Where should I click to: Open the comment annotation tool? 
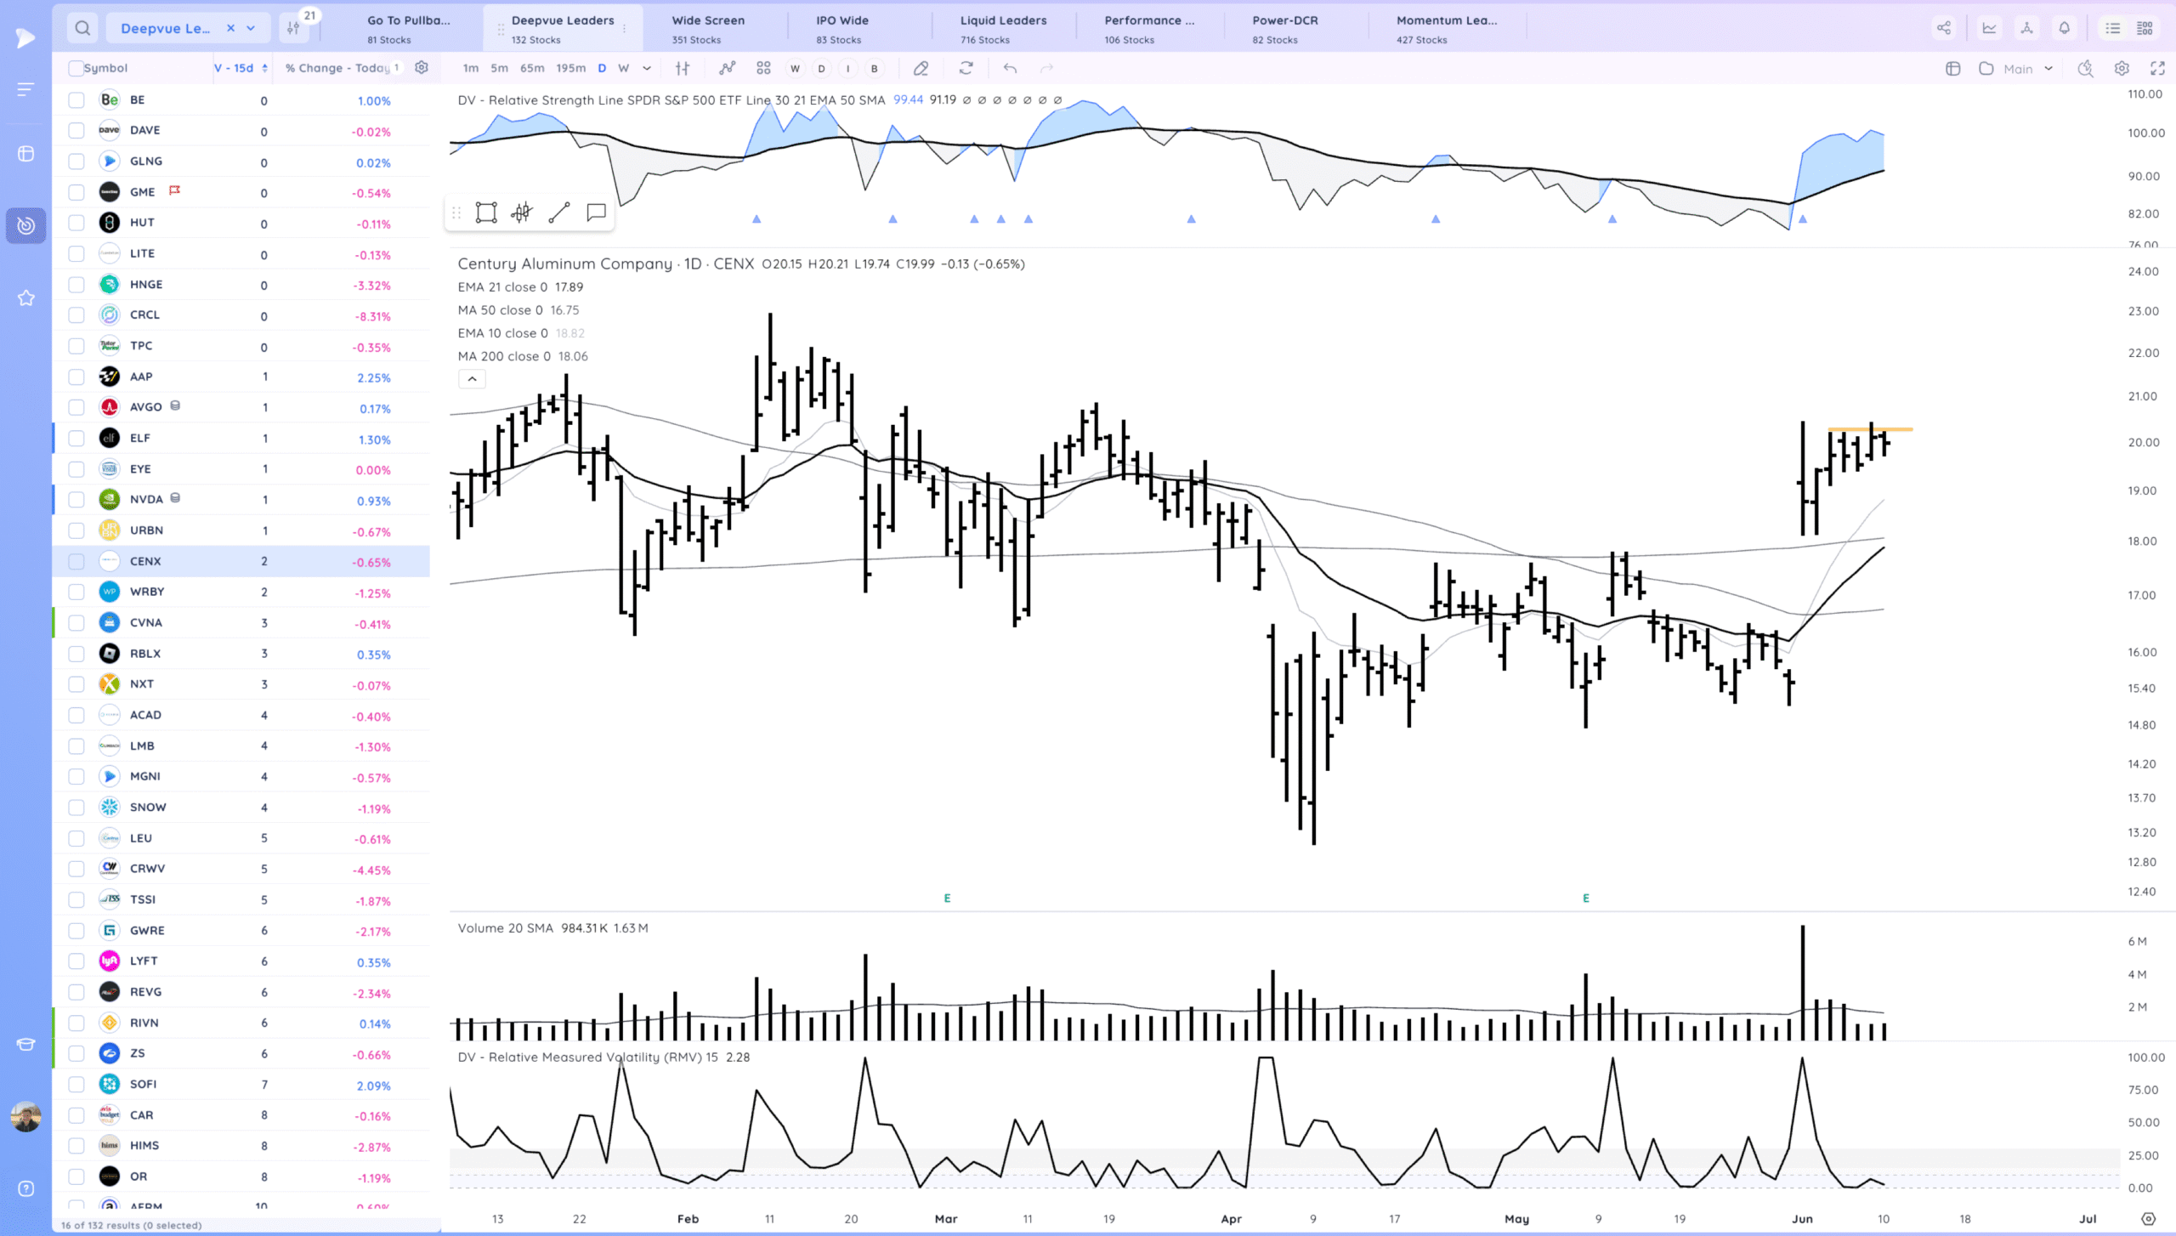tap(596, 213)
